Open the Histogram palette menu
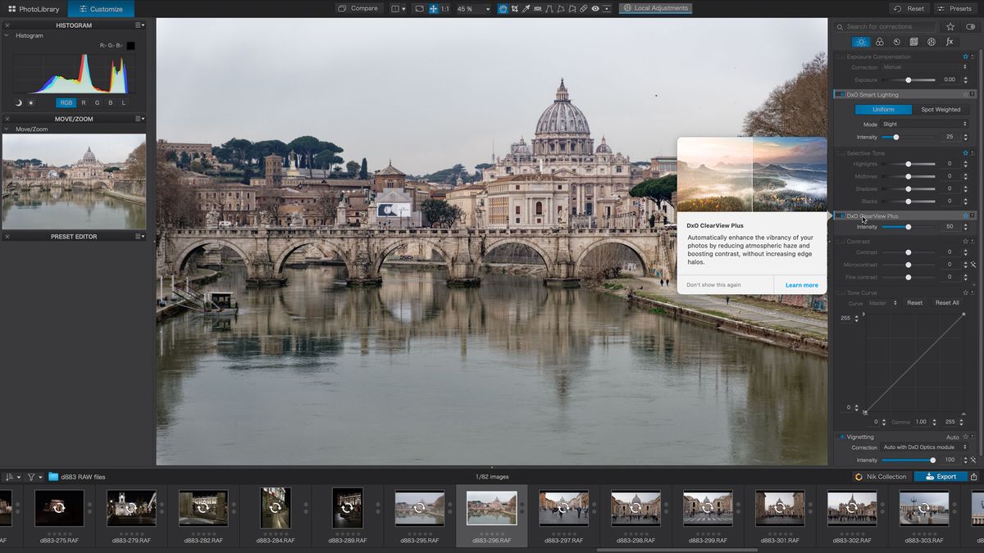Viewport: 984px width, 553px height. (x=140, y=25)
